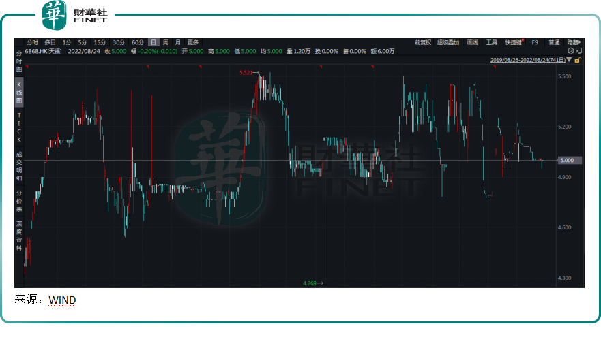The image size is (601, 337).
Task: Select the 60分 period tab
Action: pos(138,42)
